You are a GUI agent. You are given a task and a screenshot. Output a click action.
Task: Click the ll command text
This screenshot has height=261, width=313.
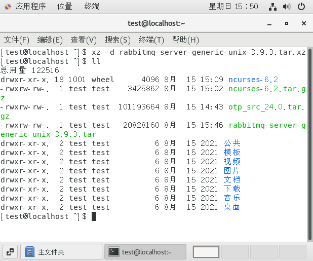pos(96,61)
